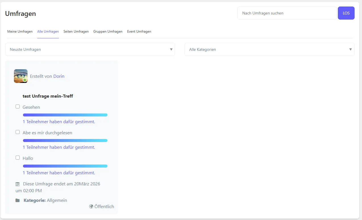Viewport: 362px width, 220px height.
Task: Click the progress bar under Hallo
Action: tap(65, 166)
